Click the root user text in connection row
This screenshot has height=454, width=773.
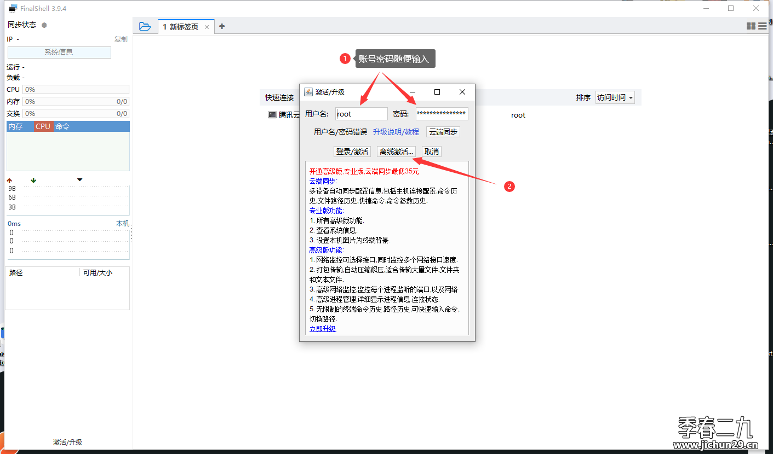click(518, 115)
